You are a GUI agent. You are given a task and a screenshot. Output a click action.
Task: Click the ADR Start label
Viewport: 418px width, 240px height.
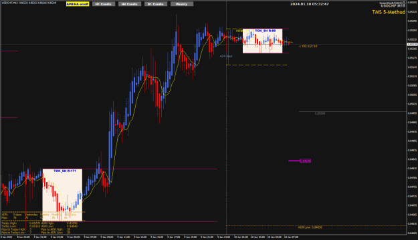pyautogui.click(x=226, y=56)
